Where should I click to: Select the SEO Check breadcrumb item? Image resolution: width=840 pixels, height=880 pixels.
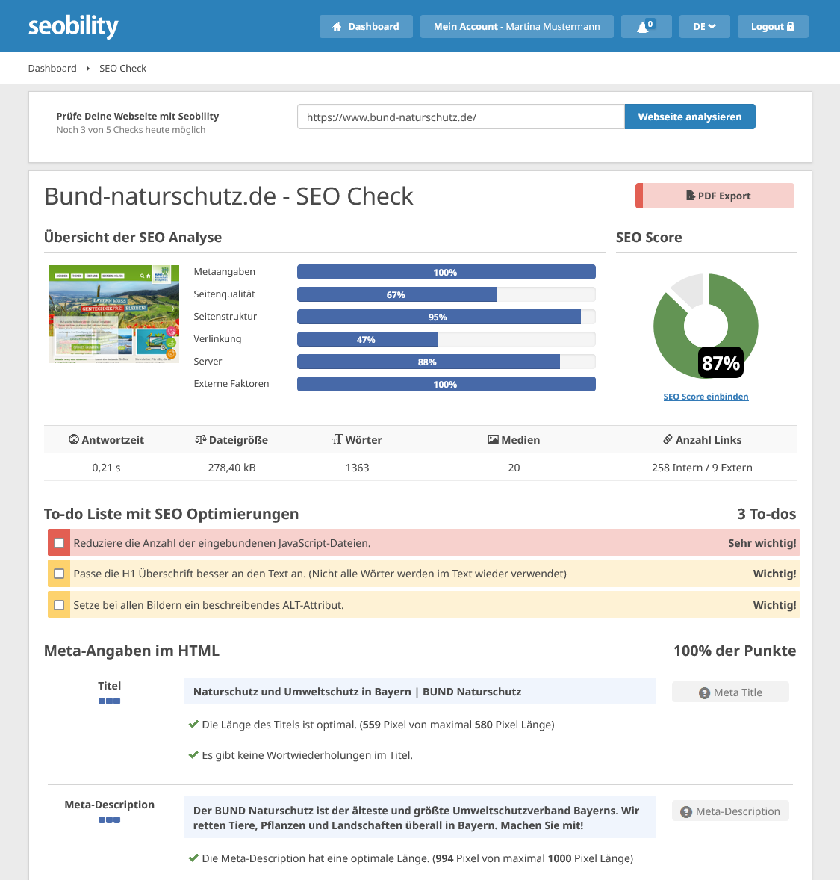pos(122,69)
